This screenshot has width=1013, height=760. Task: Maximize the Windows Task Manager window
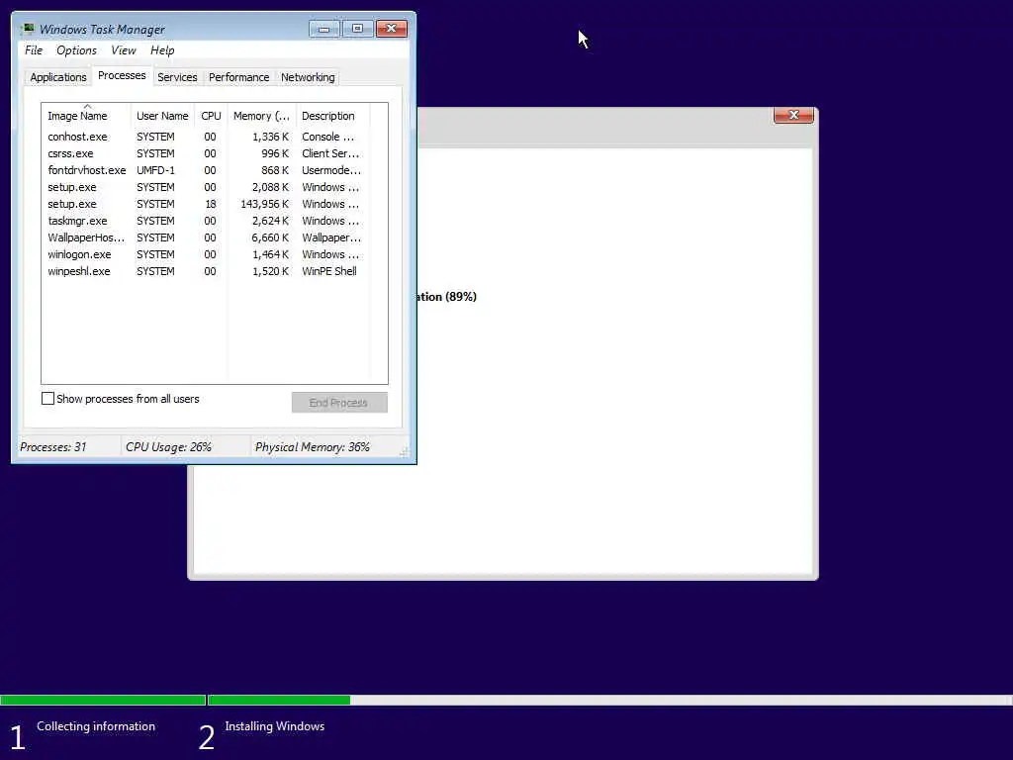pyautogui.click(x=357, y=29)
